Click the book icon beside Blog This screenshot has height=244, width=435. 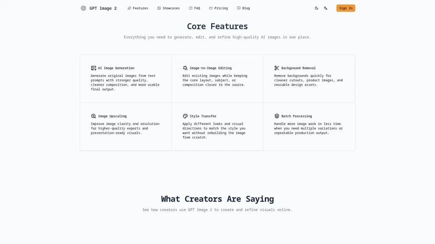tap(239, 8)
